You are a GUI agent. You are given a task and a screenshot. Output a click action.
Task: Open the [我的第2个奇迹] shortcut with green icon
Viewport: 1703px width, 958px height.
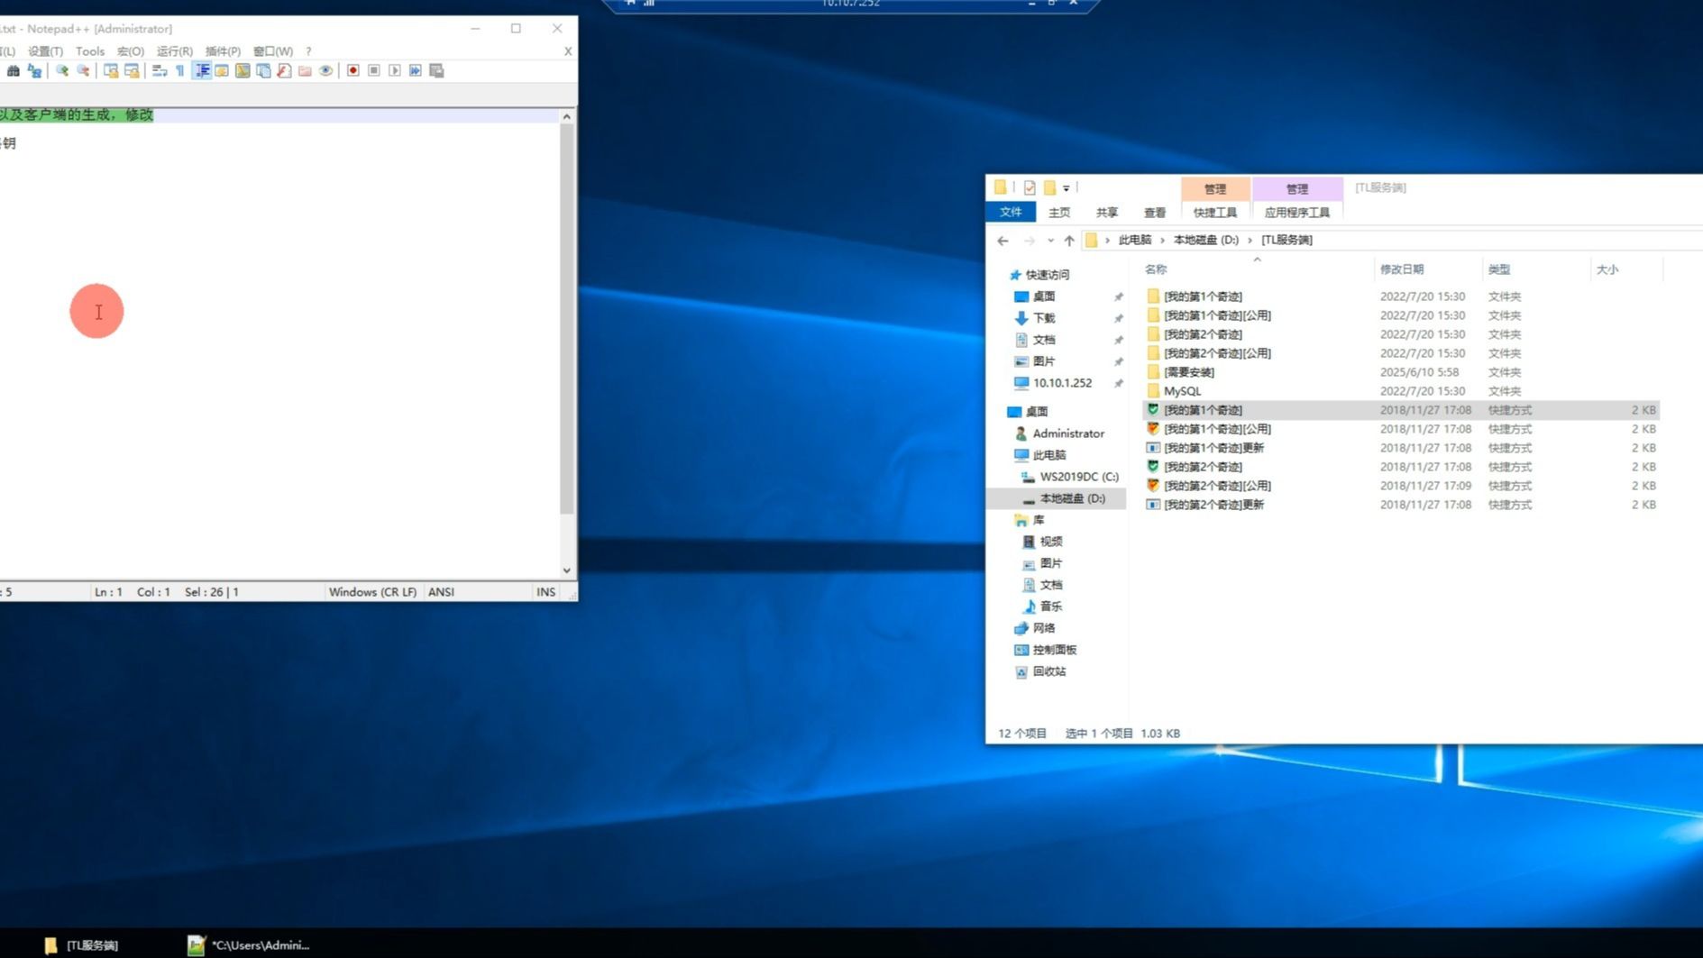coord(1202,467)
